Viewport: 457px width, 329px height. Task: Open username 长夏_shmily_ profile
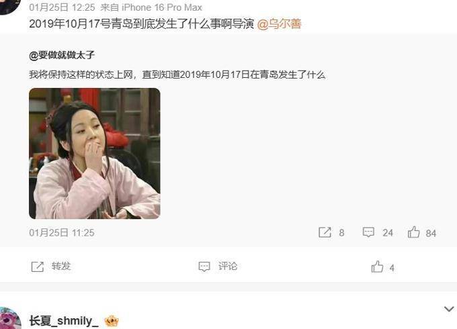(64, 321)
